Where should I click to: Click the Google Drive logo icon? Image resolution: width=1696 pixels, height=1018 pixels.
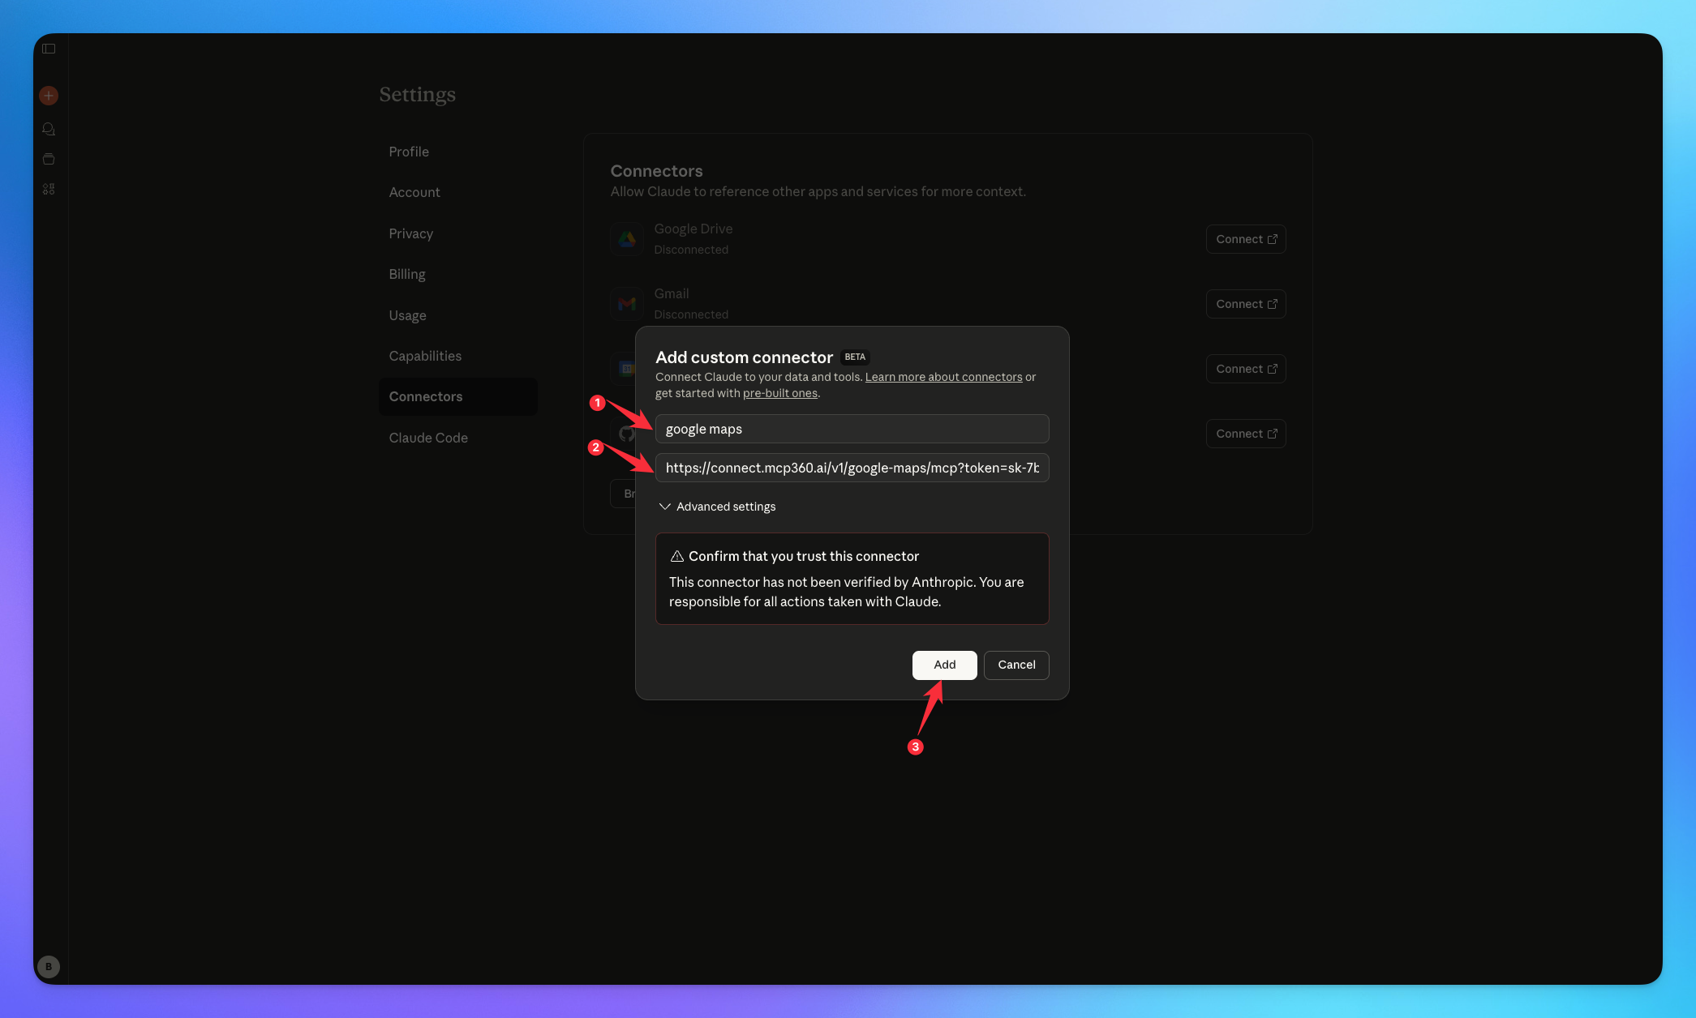tap(627, 239)
